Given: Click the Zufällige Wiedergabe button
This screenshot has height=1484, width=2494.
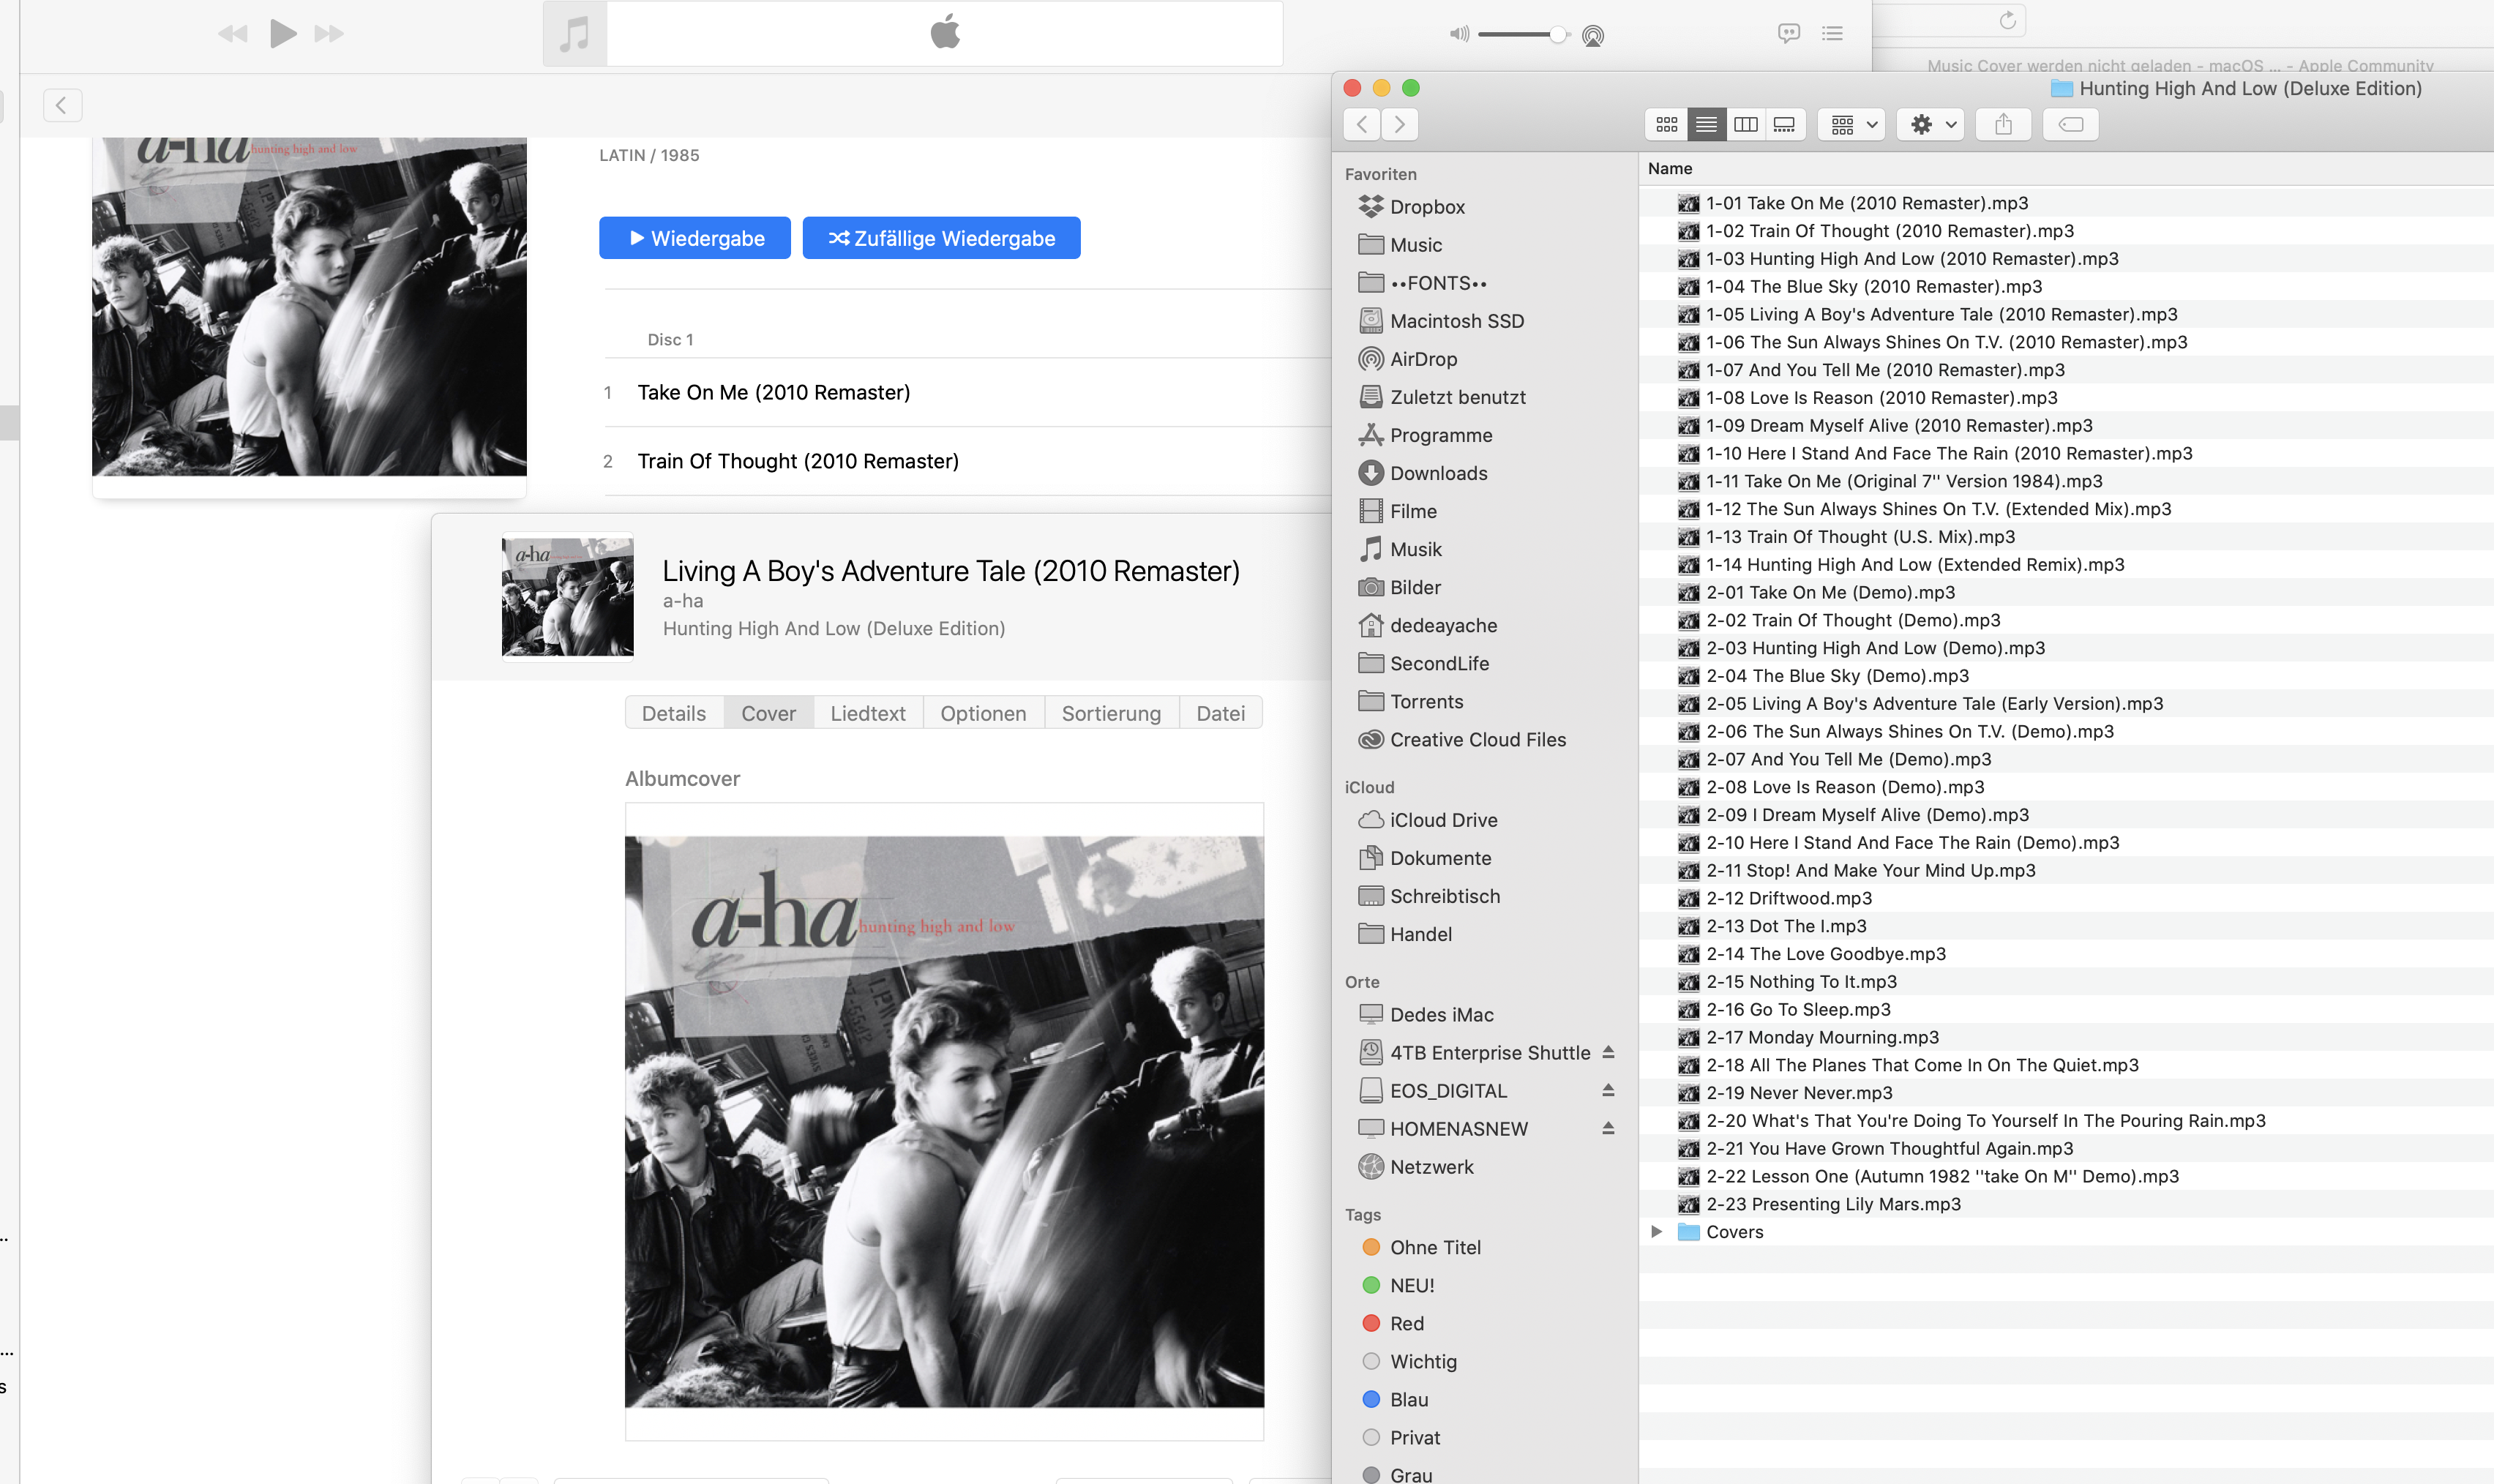Looking at the screenshot, I should pos(941,238).
